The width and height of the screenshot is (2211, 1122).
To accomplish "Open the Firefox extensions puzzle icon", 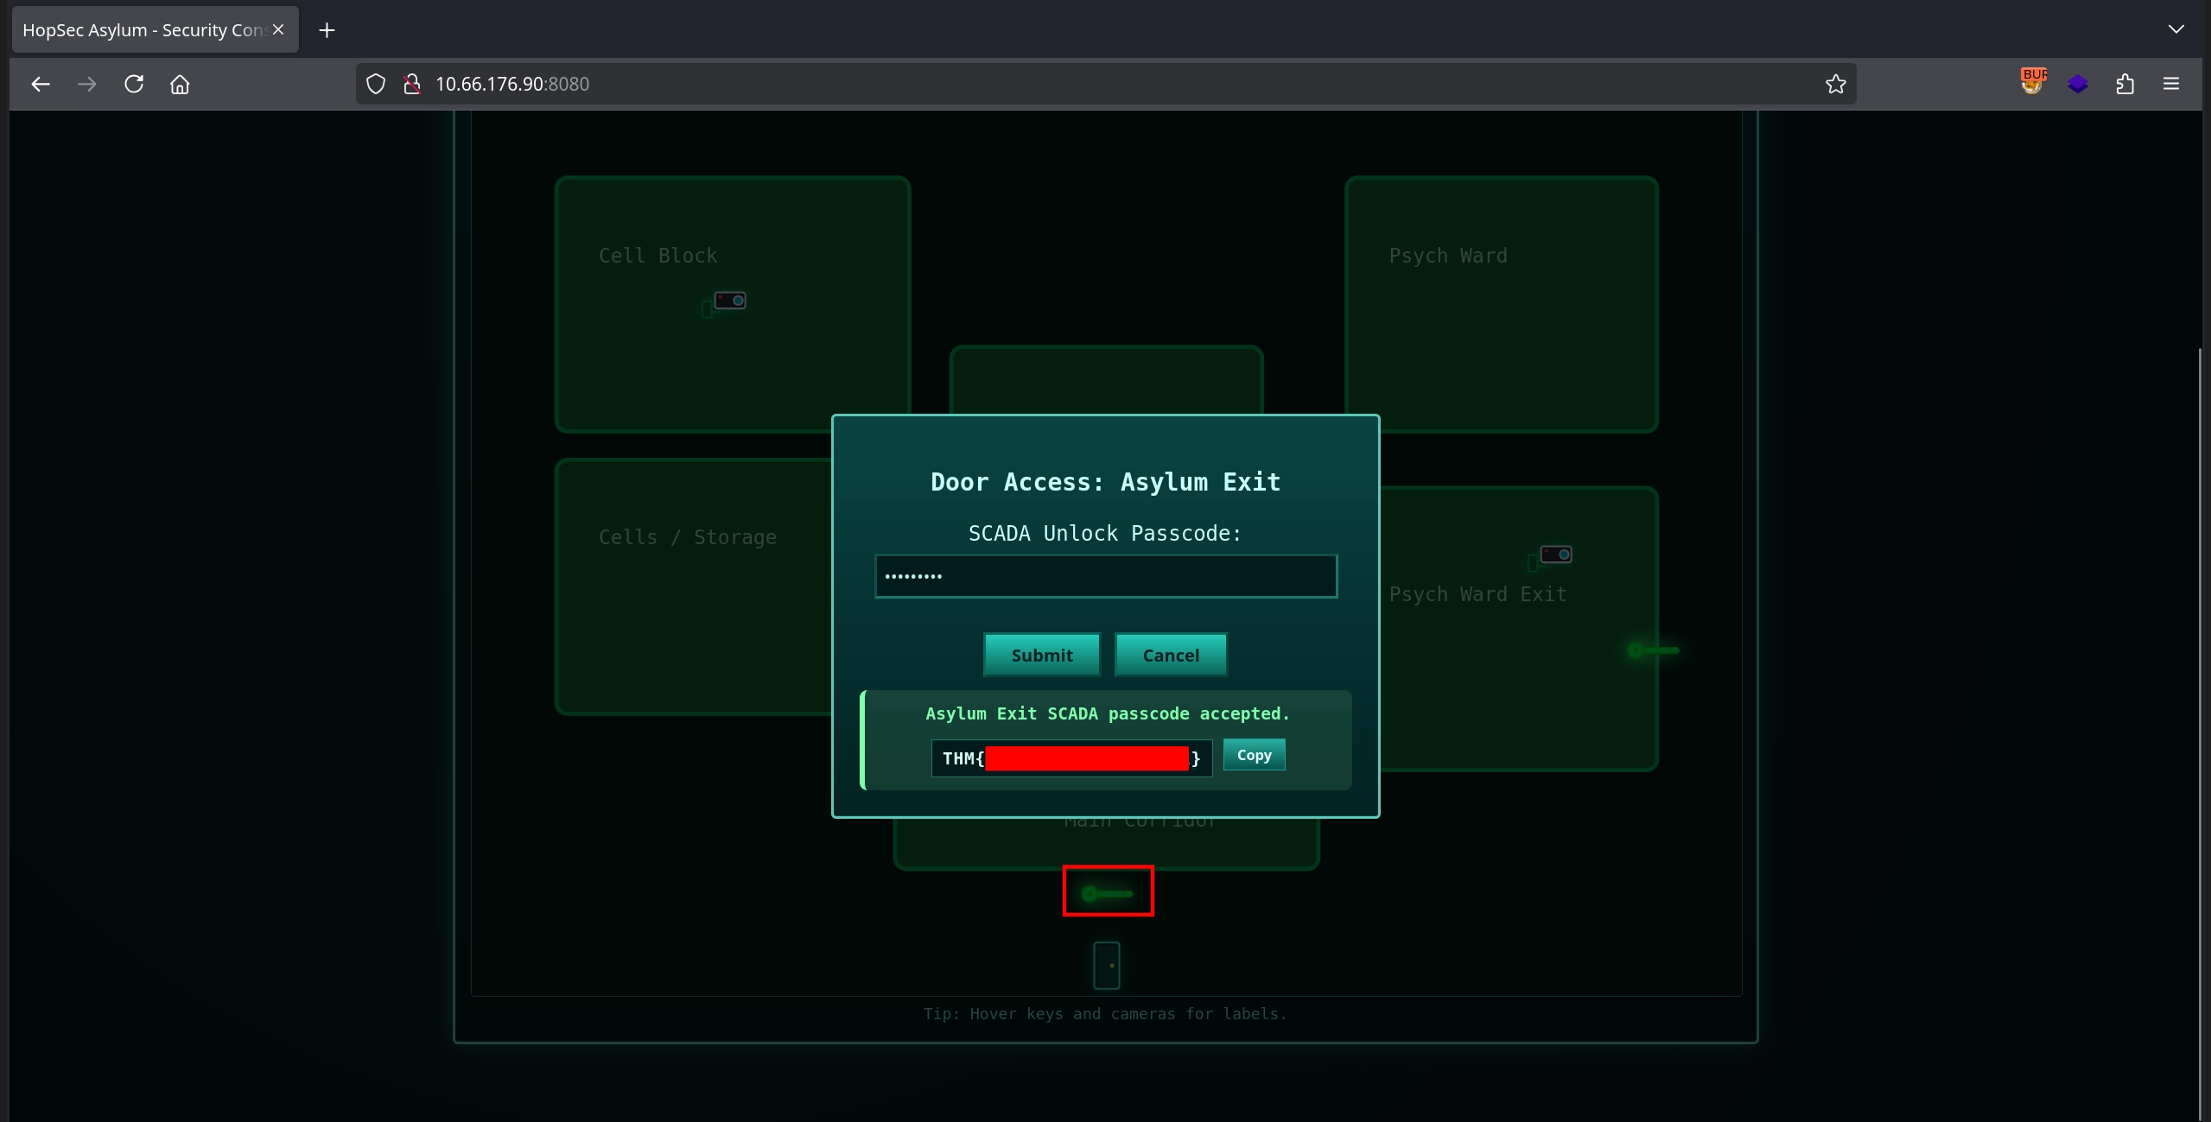I will pos(2125,84).
